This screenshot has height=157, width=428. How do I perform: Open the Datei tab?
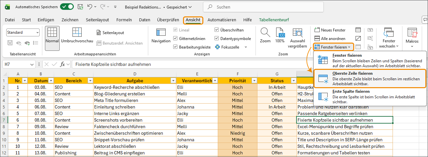10,20
